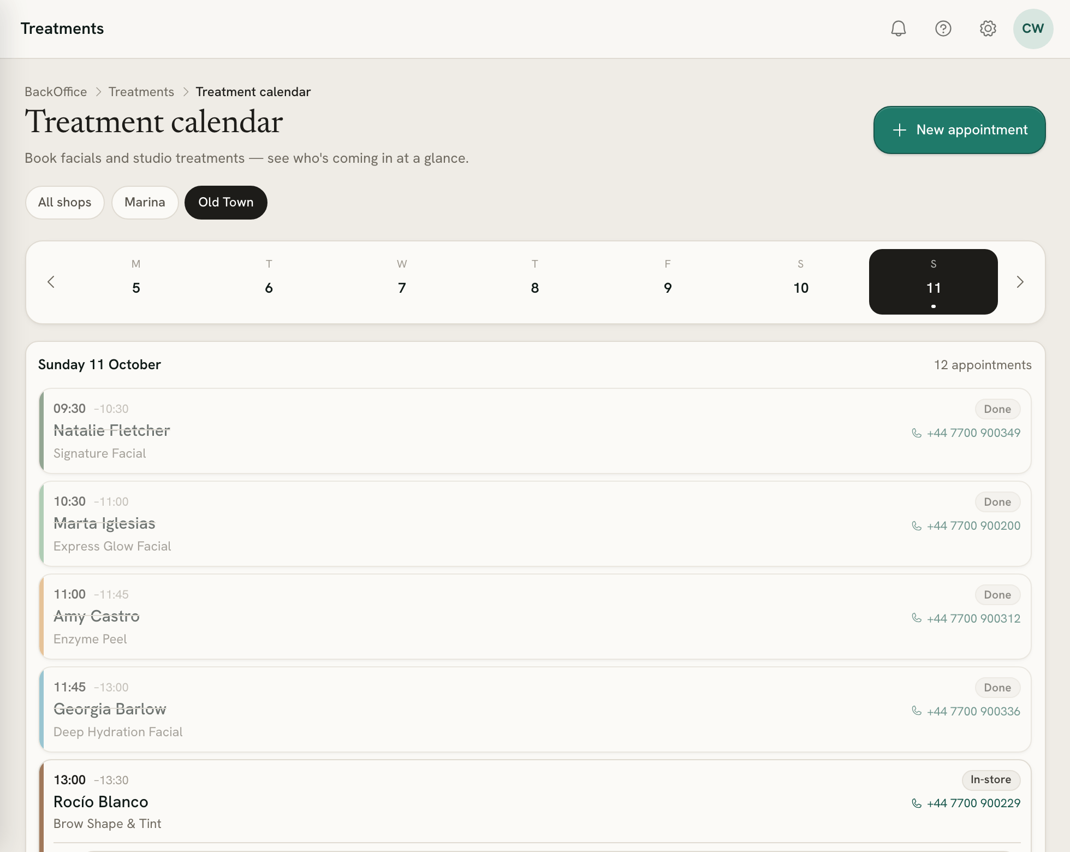1070x852 pixels.
Task: Filter by All shops
Action: 65,203
